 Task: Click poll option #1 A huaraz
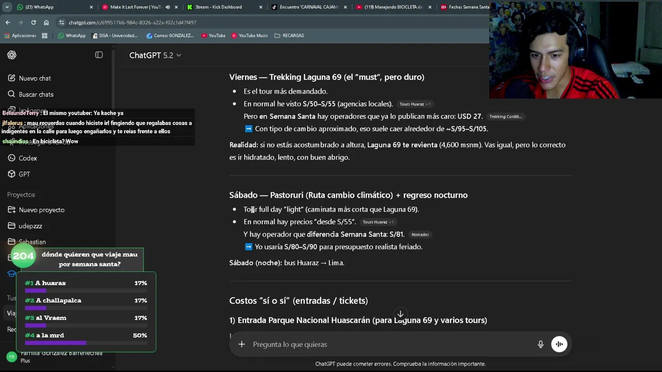pyautogui.click(x=86, y=286)
